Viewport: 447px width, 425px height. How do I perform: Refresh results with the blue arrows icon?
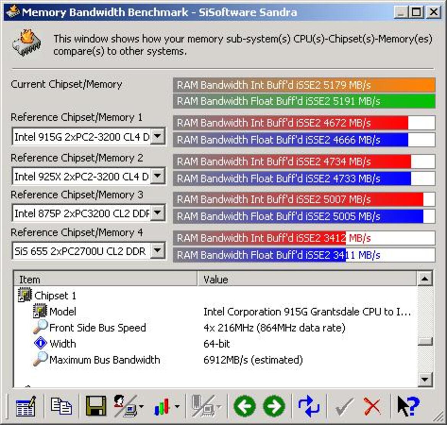click(x=309, y=406)
